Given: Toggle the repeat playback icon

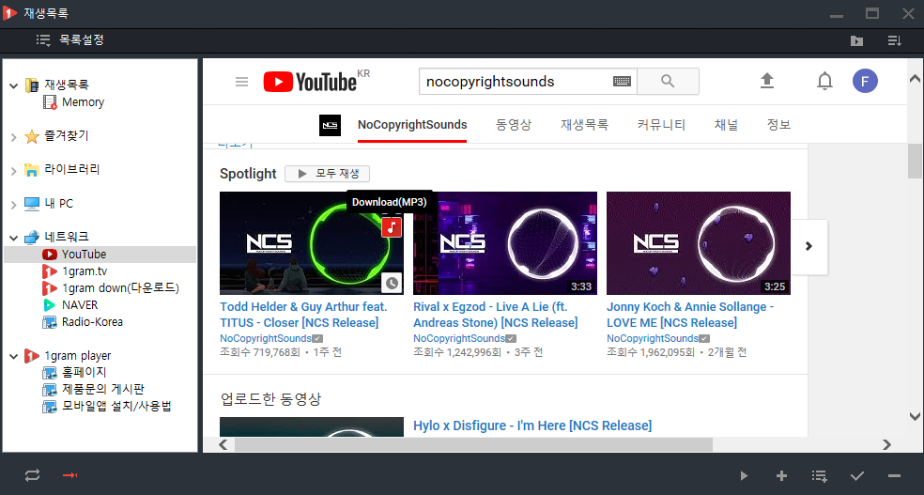Looking at the screenshot, I should (x=33, y=475).
